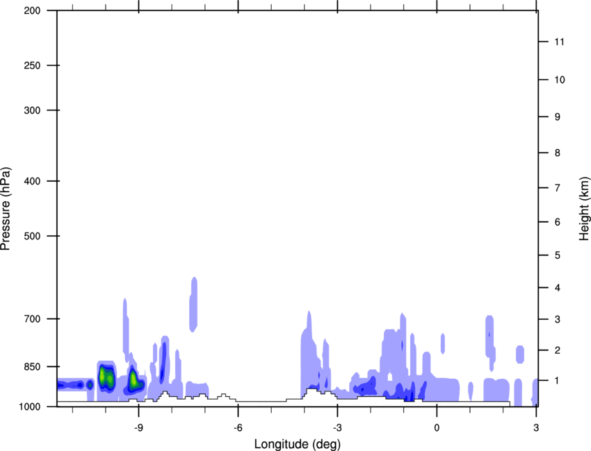Click the 850 pressure tick label
The image size is (591, 451).
32,366
